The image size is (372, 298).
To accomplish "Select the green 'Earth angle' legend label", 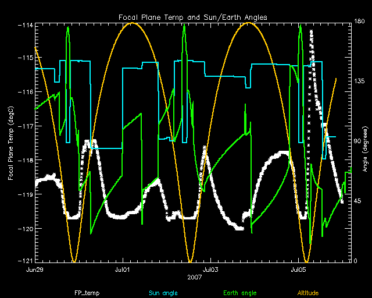I will pyautogui.click(x=239, y=293).
